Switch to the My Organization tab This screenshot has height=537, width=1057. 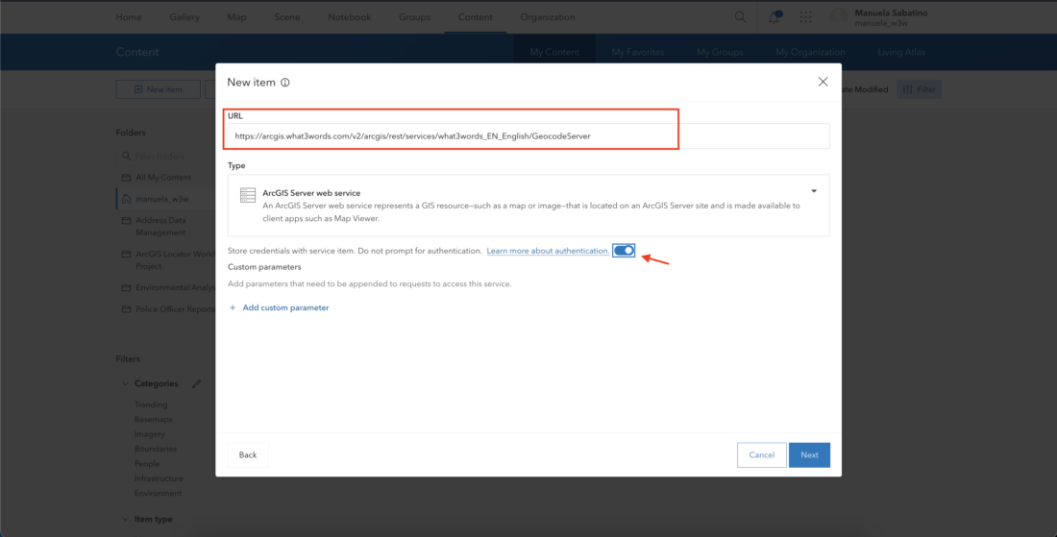(x=810, y=52)
